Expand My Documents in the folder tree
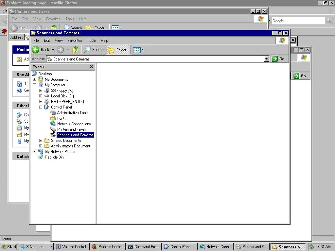Viewport: 335px width, 251px height. coord(34,79)
